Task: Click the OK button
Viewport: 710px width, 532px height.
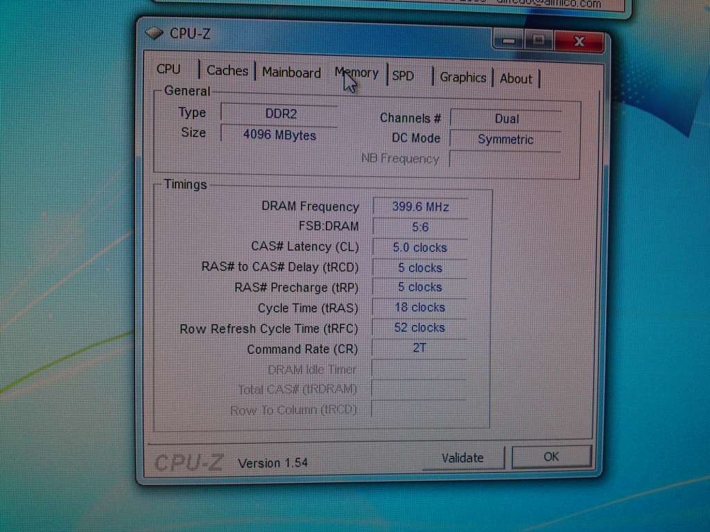Action: click(551, 457)
